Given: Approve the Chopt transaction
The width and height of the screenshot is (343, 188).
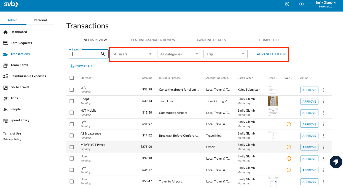Looking at the screenshot, I should (x=309, y=101).
